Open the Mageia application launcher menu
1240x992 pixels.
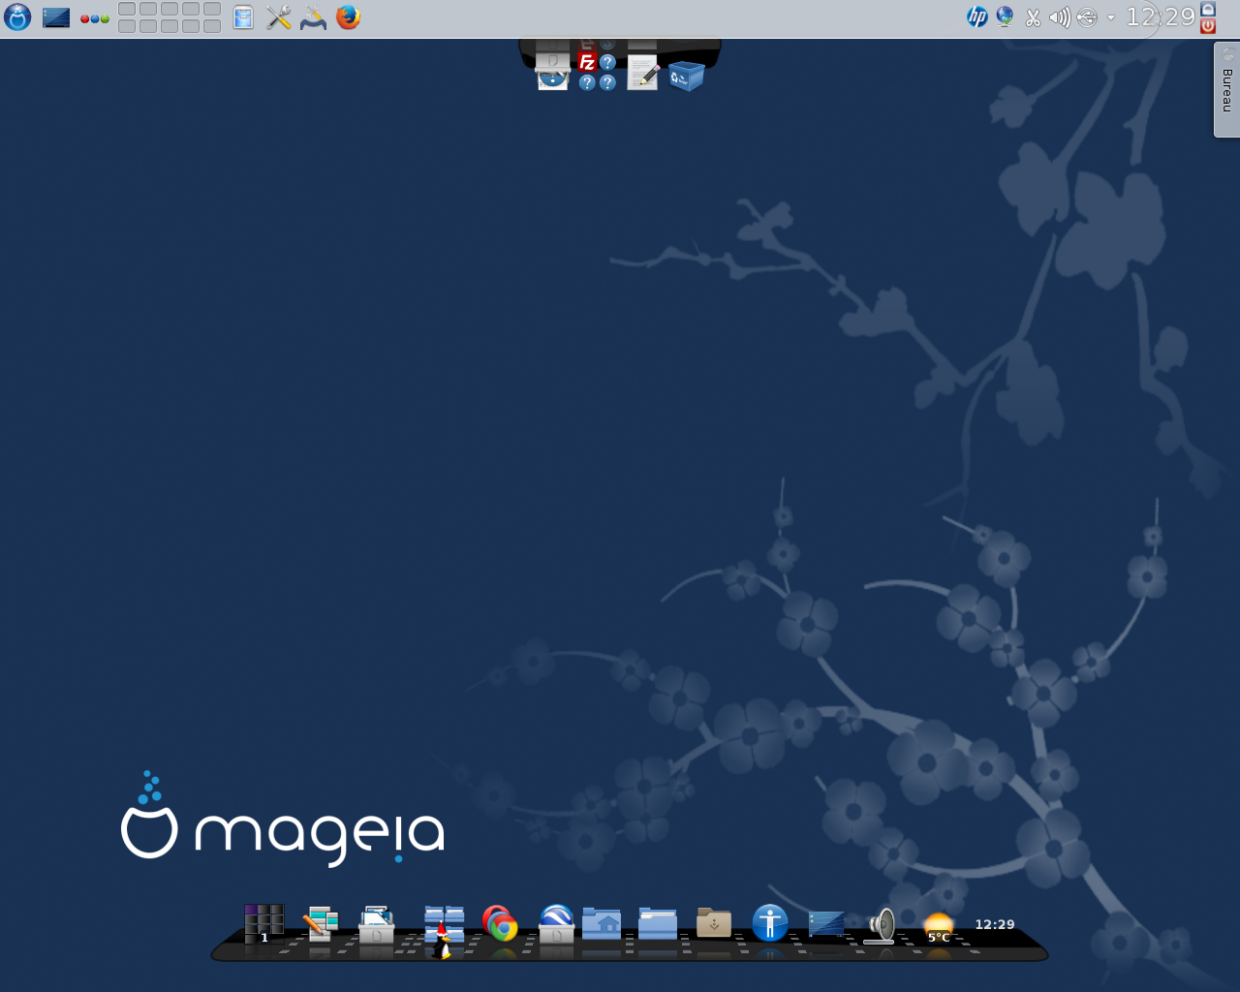[17, 17]
